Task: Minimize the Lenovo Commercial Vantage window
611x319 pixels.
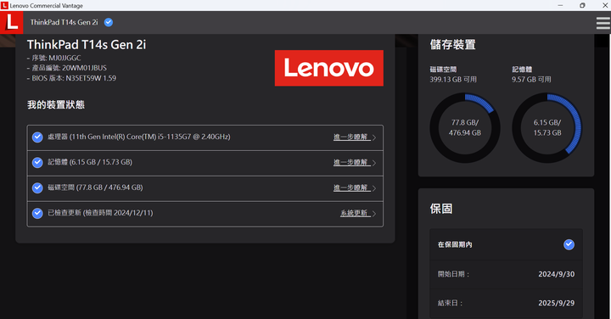Action: click(x=560, y=5)
